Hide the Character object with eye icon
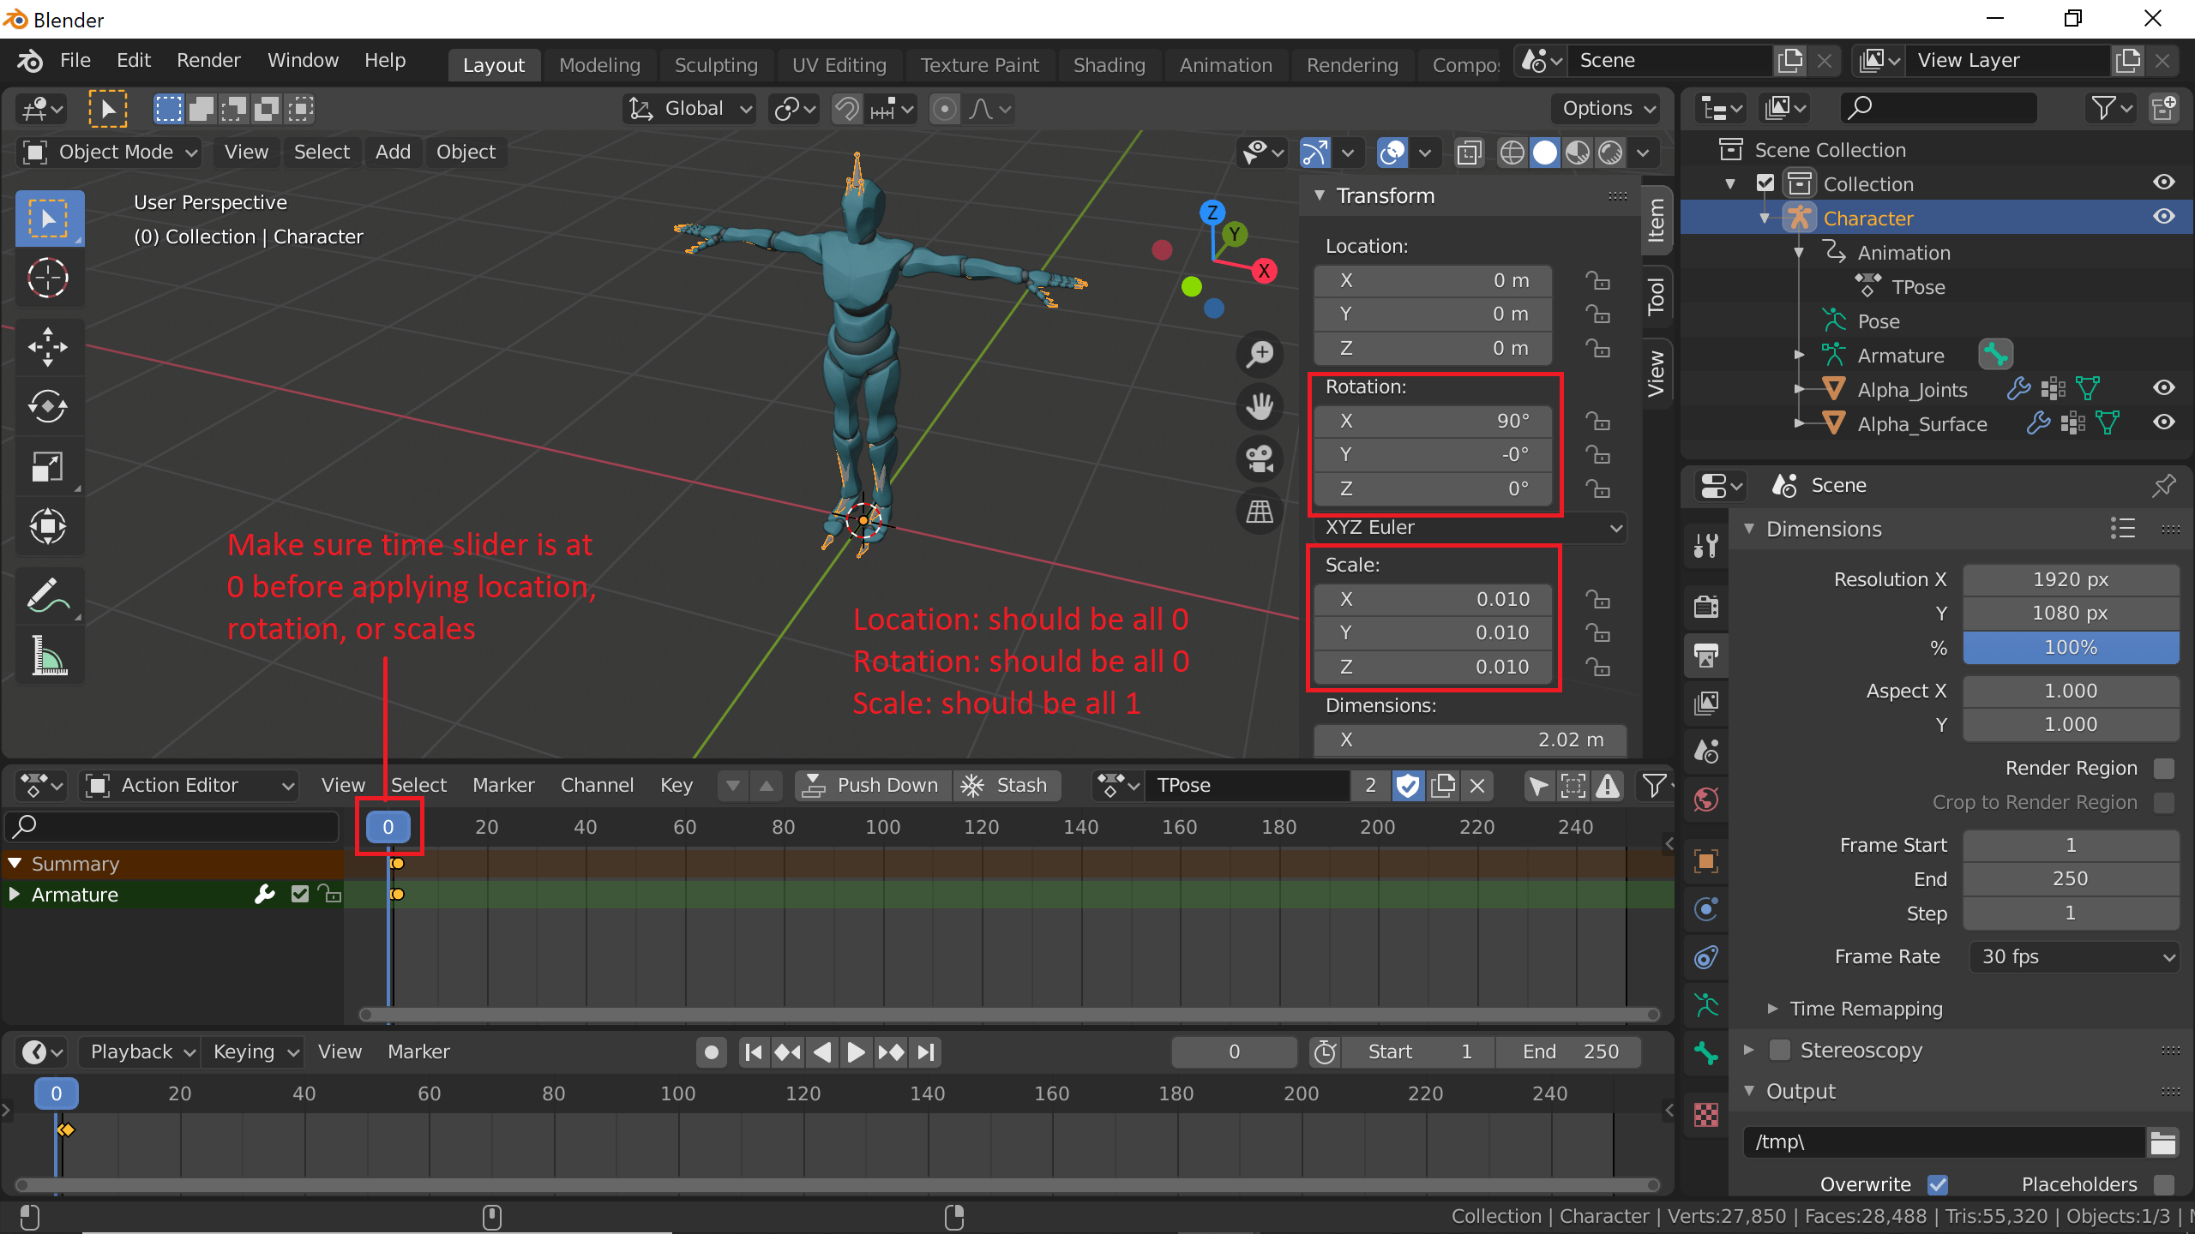 (2164, 218)
